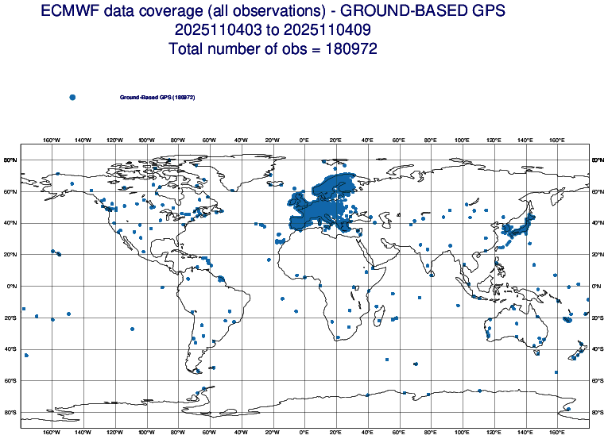This screenshot has height=439, width=608.
Task: Click the dense Europe GPS station cluster
Action: click(322, 208)
